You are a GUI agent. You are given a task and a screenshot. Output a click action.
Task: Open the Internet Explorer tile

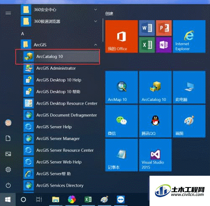[189, 37]
